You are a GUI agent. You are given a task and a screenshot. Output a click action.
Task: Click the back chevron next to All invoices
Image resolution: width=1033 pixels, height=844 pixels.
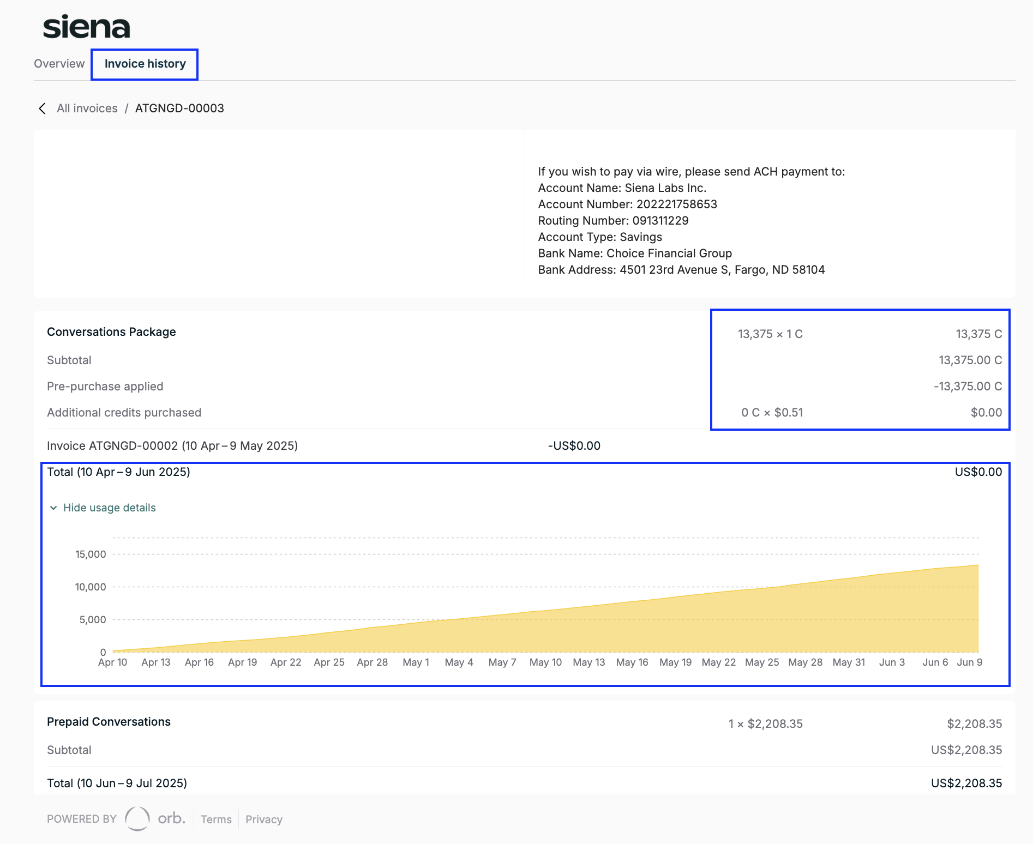tap(42, 108)
